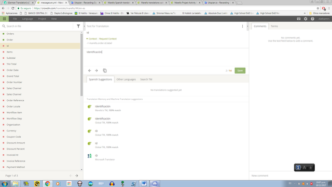Open Windows Start button
332x187 pixels.
(x=5, y=183)
